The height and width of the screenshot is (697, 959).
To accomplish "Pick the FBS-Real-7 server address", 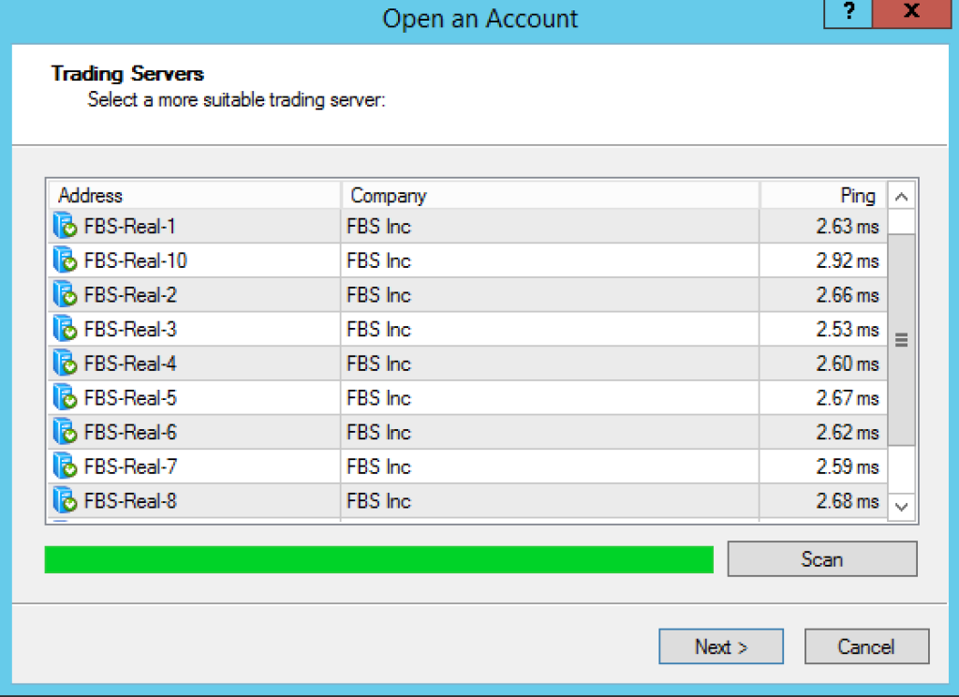I will point(130,467).
